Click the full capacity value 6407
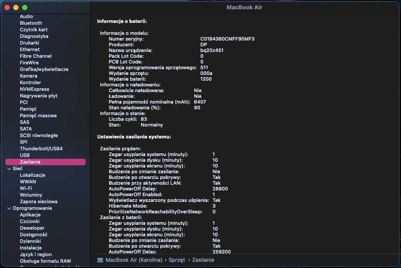 [x=200, y=102]
